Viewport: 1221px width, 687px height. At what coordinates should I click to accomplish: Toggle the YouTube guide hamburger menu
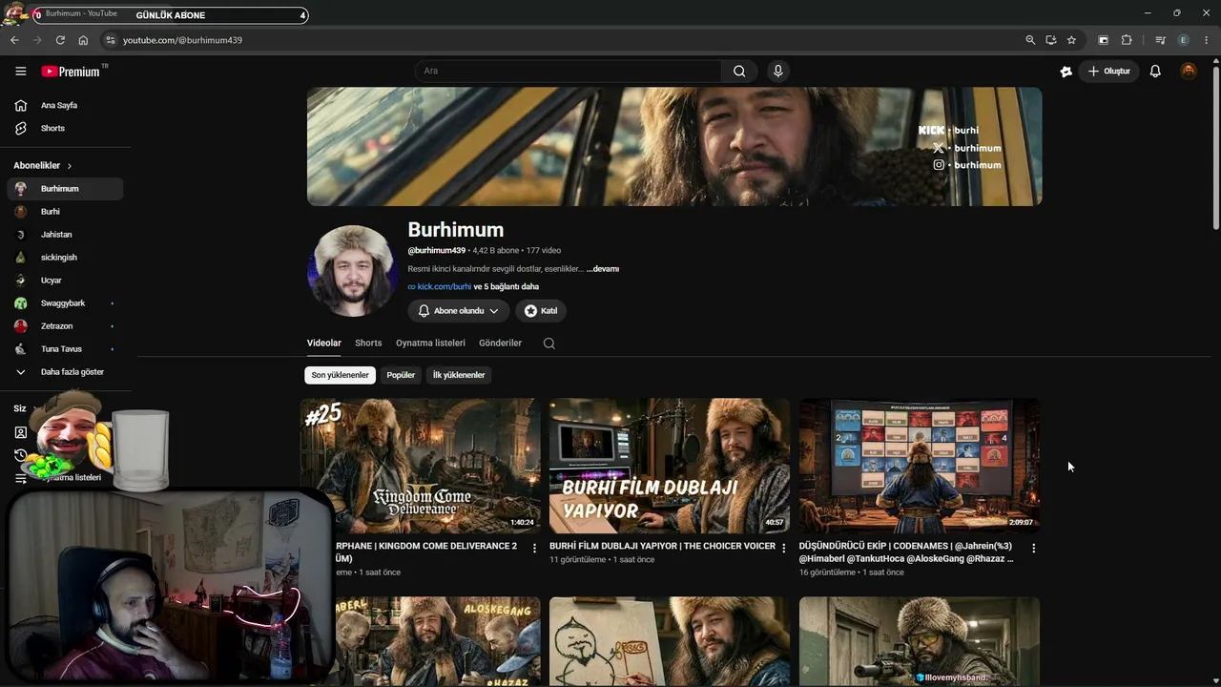pos(20,72)
